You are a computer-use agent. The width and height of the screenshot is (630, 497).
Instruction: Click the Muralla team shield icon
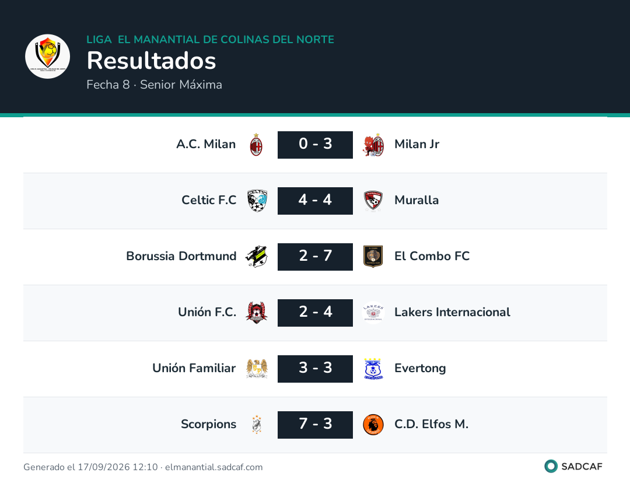pyautogui.click(x=373, y=201)
